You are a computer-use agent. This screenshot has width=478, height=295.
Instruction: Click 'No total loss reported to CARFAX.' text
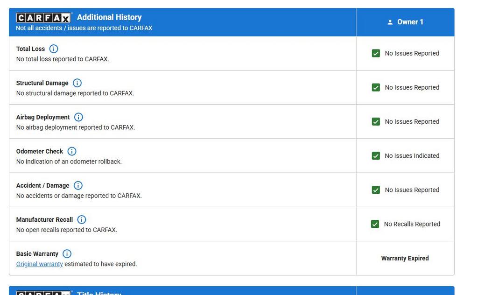tap(63, 59)
